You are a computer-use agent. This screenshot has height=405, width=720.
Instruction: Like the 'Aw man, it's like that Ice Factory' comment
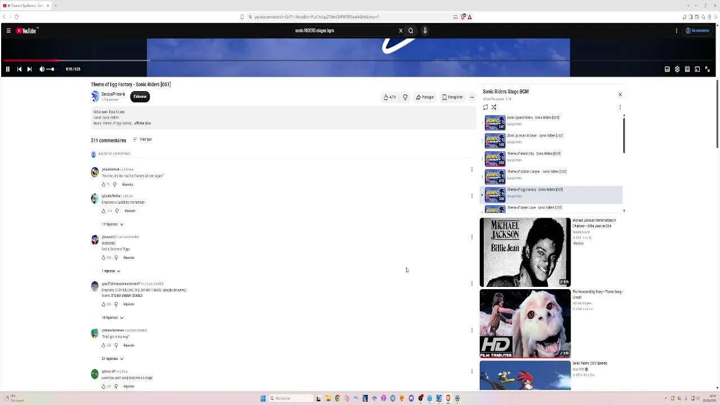(103, 184)
